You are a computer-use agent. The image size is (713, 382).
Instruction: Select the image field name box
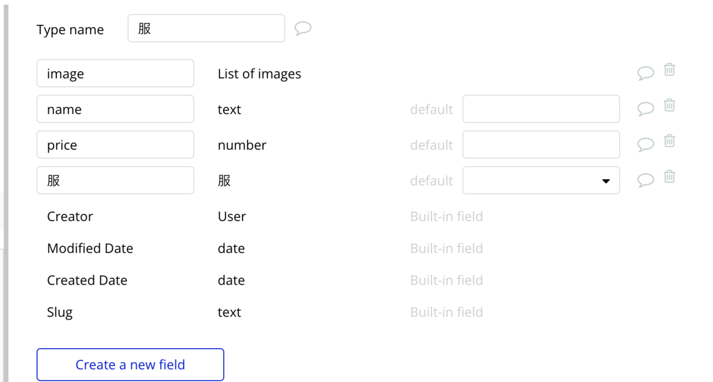click(115, 73)
